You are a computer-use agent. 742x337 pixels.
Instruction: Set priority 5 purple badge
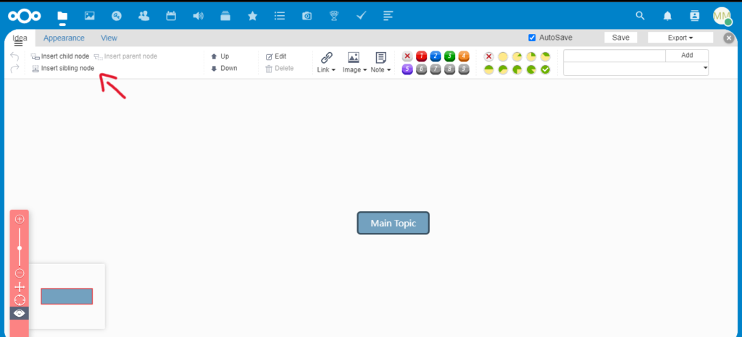click(x=407, y=69)
